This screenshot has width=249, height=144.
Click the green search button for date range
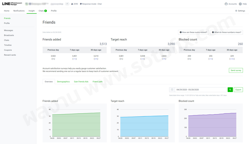230,90
